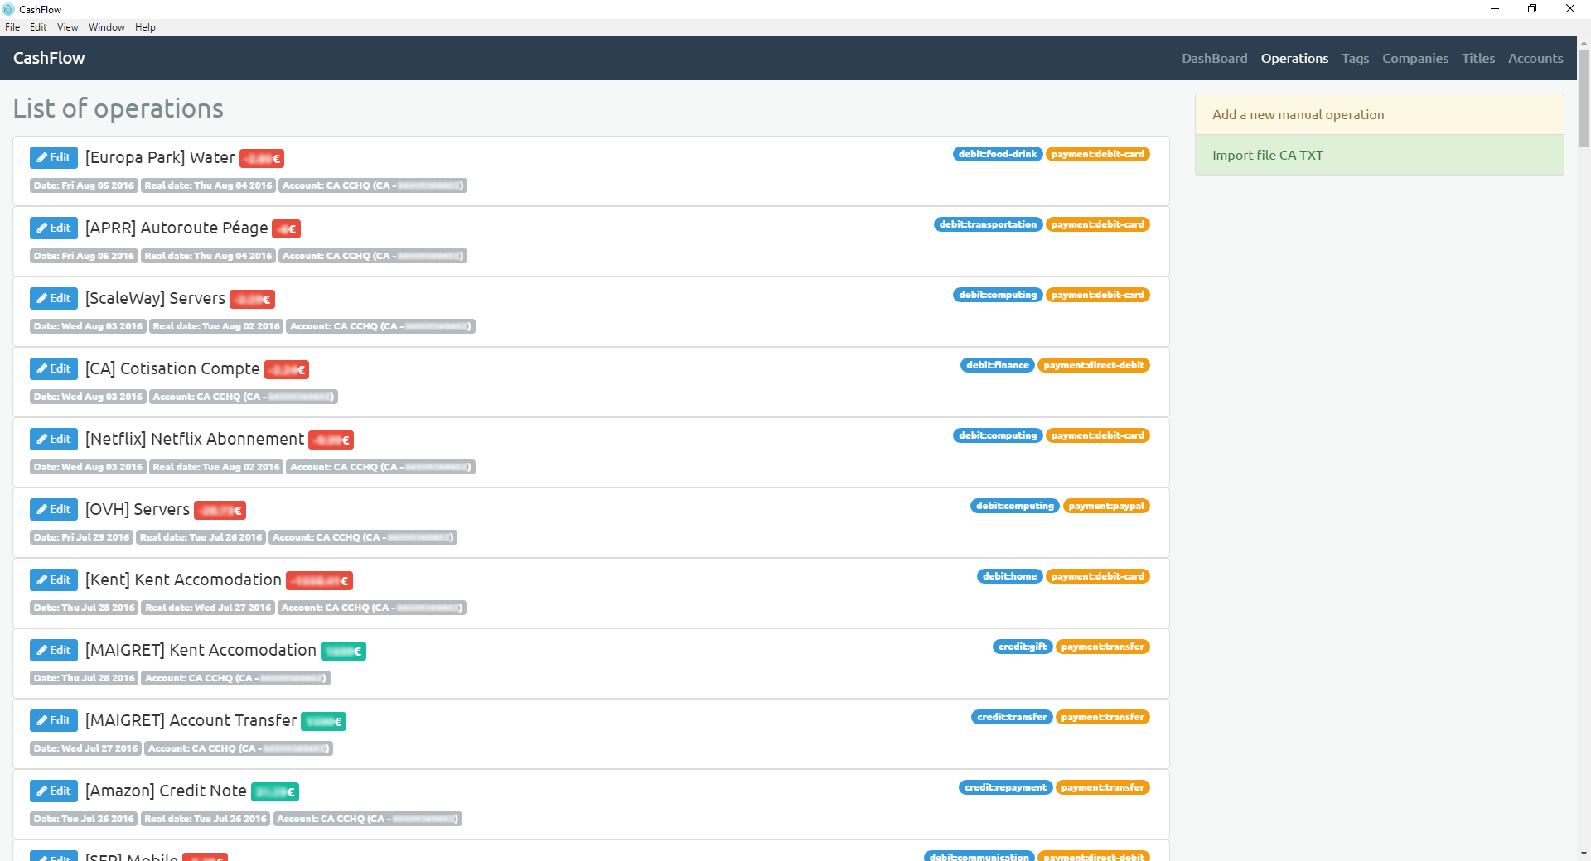Click 'Date: Fri Jul 29 2016' label
Image resolution: width=1591 pixels, height=861 pixels.
(x=81, y=537)
